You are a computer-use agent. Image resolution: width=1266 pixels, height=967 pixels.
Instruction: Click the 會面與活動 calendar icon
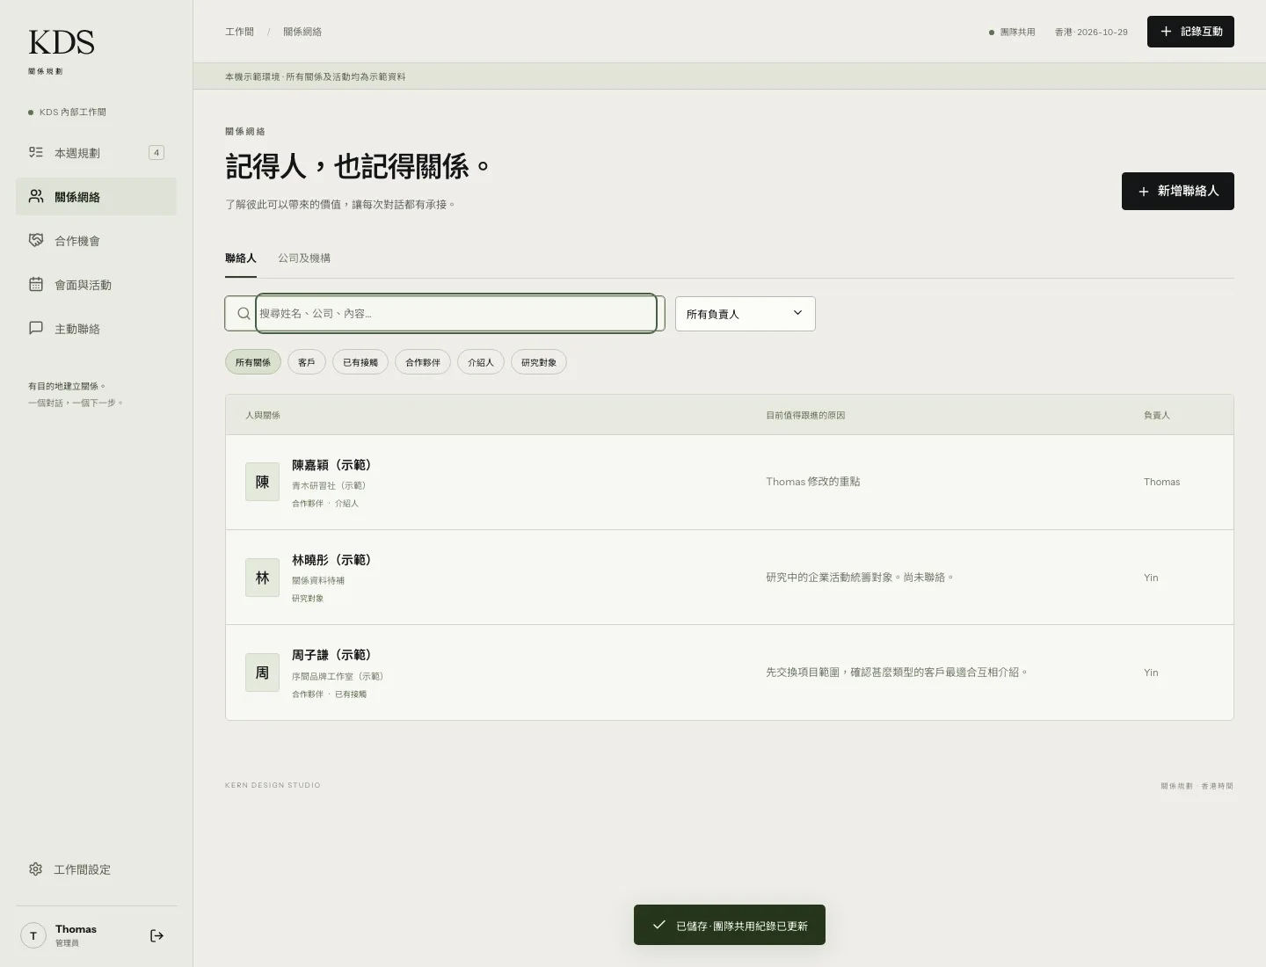(36, 284)
